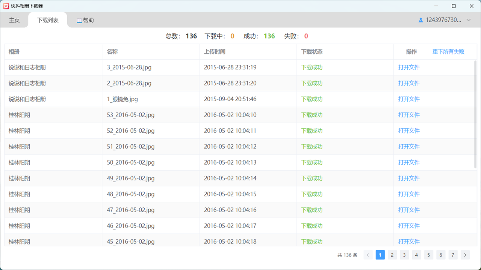Jump to page 7 of results
The width and height of the screenshot is (481, 270).
[x=453, y=255]
